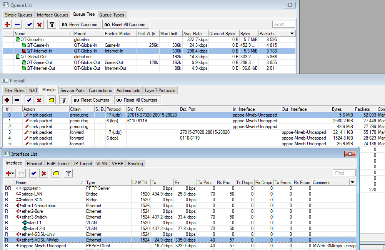Disable selected interface using Interface List red X
The image size is (385, 250).
pyautogui.click(x=43, y=173)
